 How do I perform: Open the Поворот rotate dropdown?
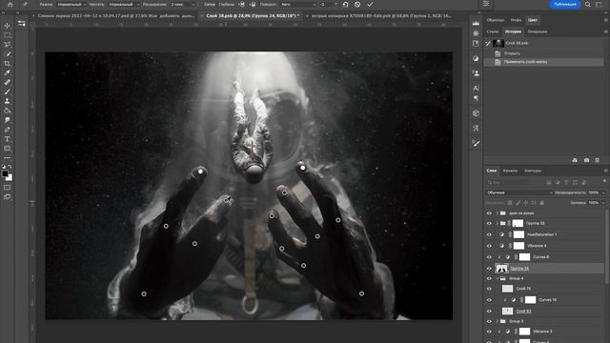click(297, 4)
